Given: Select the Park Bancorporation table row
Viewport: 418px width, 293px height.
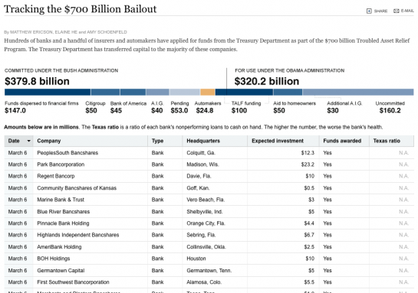Looking at the screenshot, I should tap(209, 164).
